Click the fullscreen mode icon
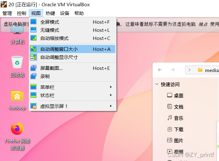The image size is (219, 161). [33, 22]
